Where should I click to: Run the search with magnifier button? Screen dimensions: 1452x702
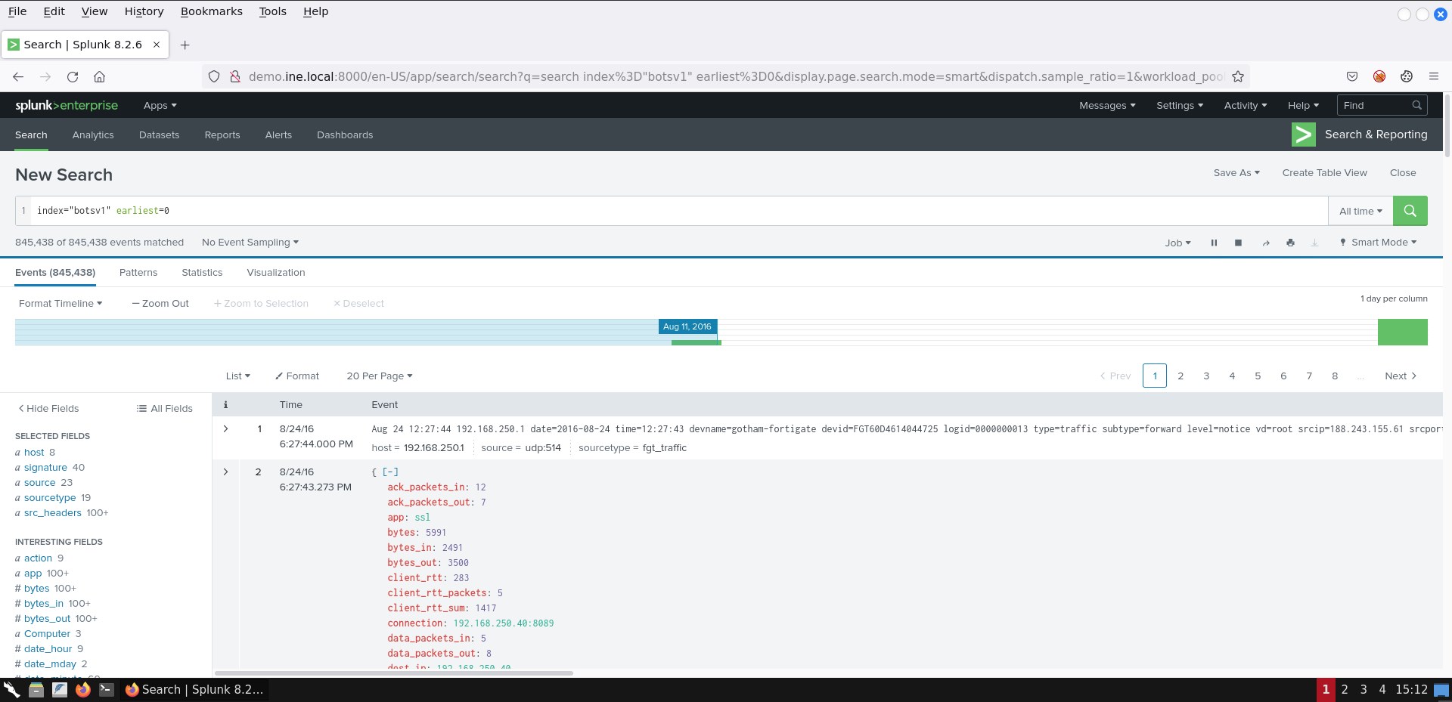tap(1410, 211)
